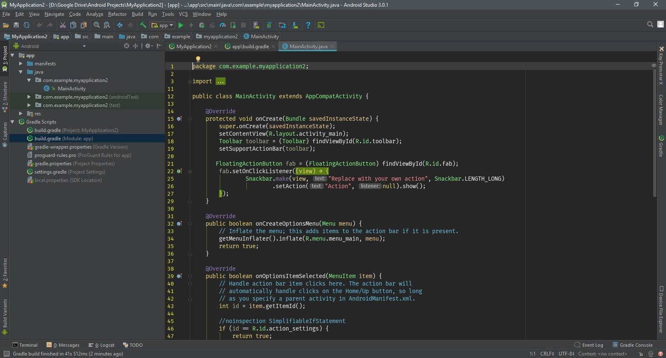The height and width of the screenshot is (358, 666).
Task: Click the Search Everywhere magnifier icon
Action: pyautogui.click(x=650, y=25)
